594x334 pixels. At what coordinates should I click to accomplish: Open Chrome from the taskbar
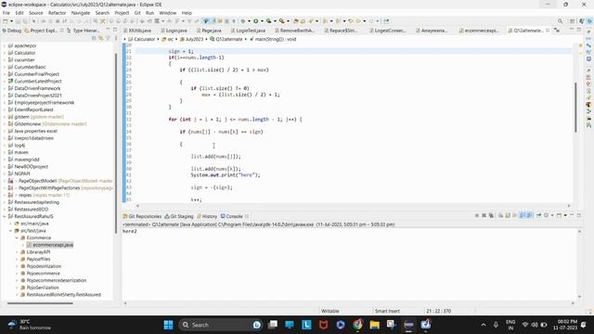pyautogui.click(x=357, y=325)
